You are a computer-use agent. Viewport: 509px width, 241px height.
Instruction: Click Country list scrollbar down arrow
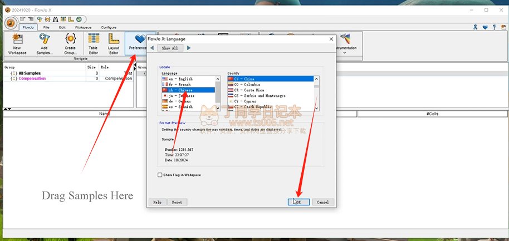(x=316, y=108)
